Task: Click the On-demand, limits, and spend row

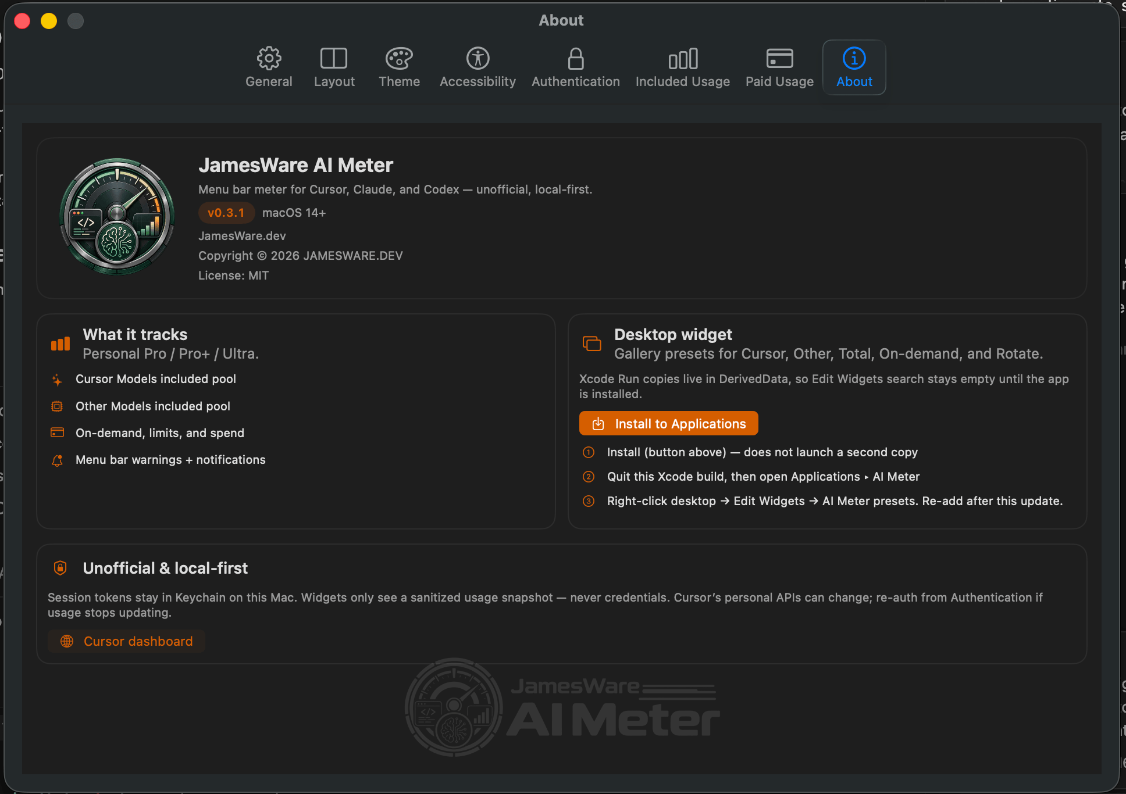Action: click(148, 433)
